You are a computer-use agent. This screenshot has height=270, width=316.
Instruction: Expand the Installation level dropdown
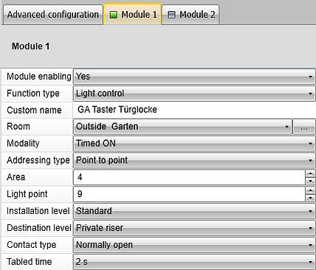click(194, 211)
